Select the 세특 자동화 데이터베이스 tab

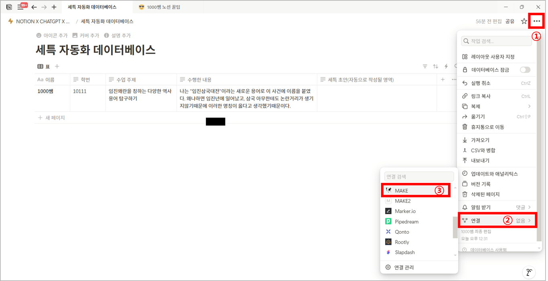pos(92,7)
